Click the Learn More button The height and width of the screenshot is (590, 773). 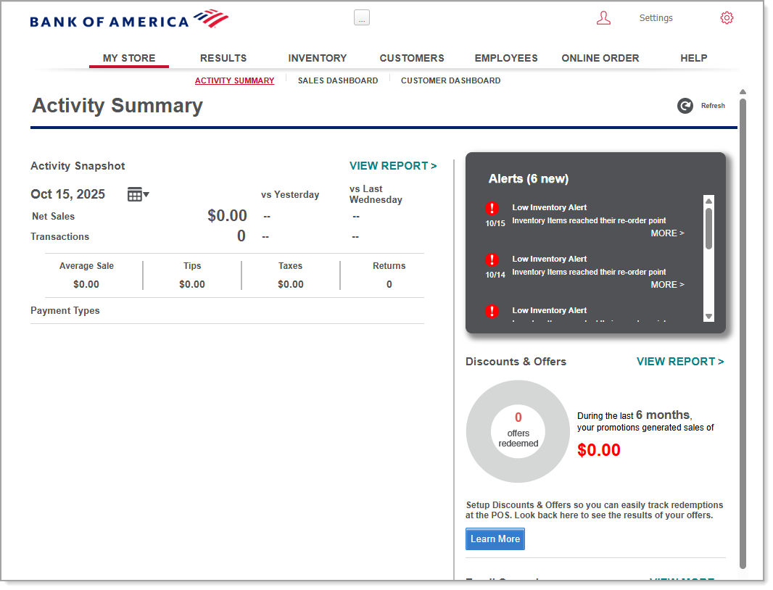click(495, 539)
